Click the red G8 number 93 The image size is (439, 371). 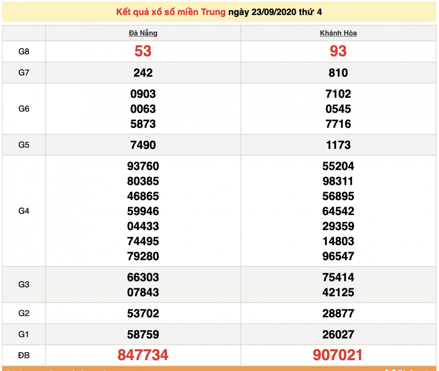tap(338, 51)
